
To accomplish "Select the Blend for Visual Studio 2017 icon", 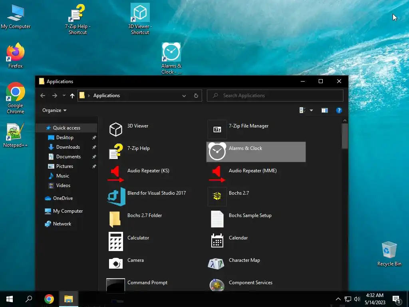I will tap(116, 197).
